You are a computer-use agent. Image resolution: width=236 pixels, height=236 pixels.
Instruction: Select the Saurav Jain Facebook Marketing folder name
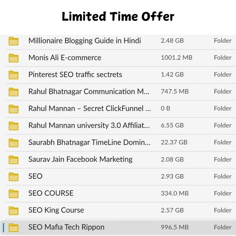80,159
